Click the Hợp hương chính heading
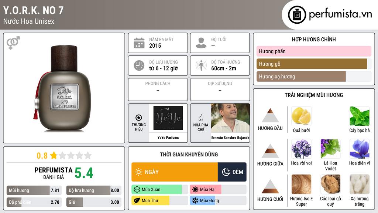This screenshot has width=378, height=213. (x=314, y=39)
